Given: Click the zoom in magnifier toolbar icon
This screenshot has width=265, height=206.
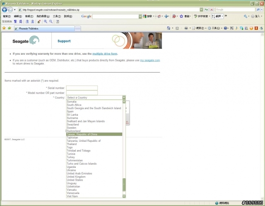Looking at the screenshot, I should 46,22.
